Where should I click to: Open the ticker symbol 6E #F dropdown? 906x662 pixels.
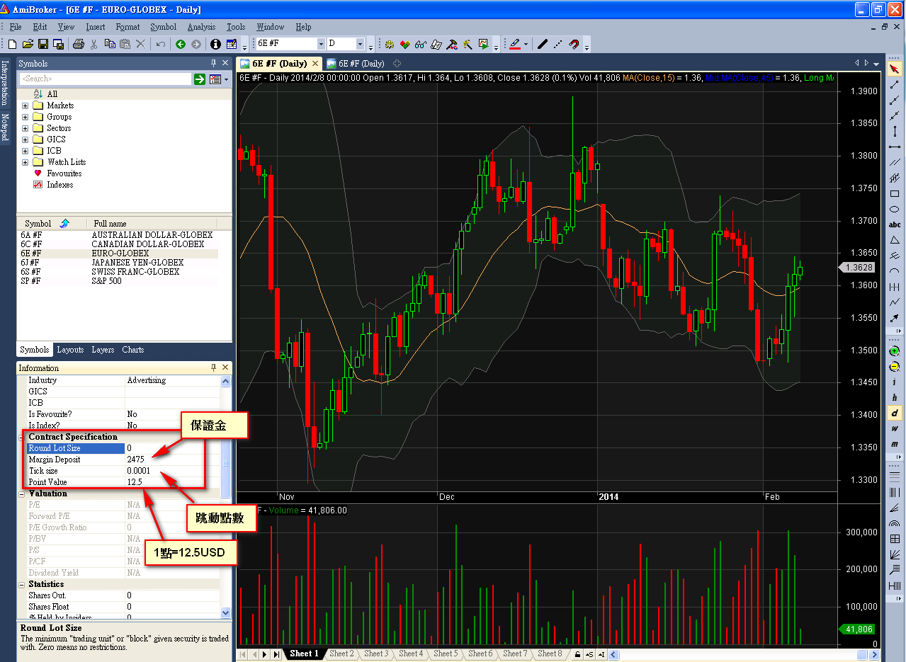[321, 44]
